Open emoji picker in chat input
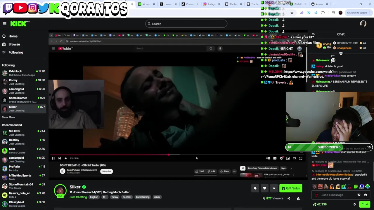Image resolution: width=374 pixels, height=210 pixels. [x=366, y=195]
